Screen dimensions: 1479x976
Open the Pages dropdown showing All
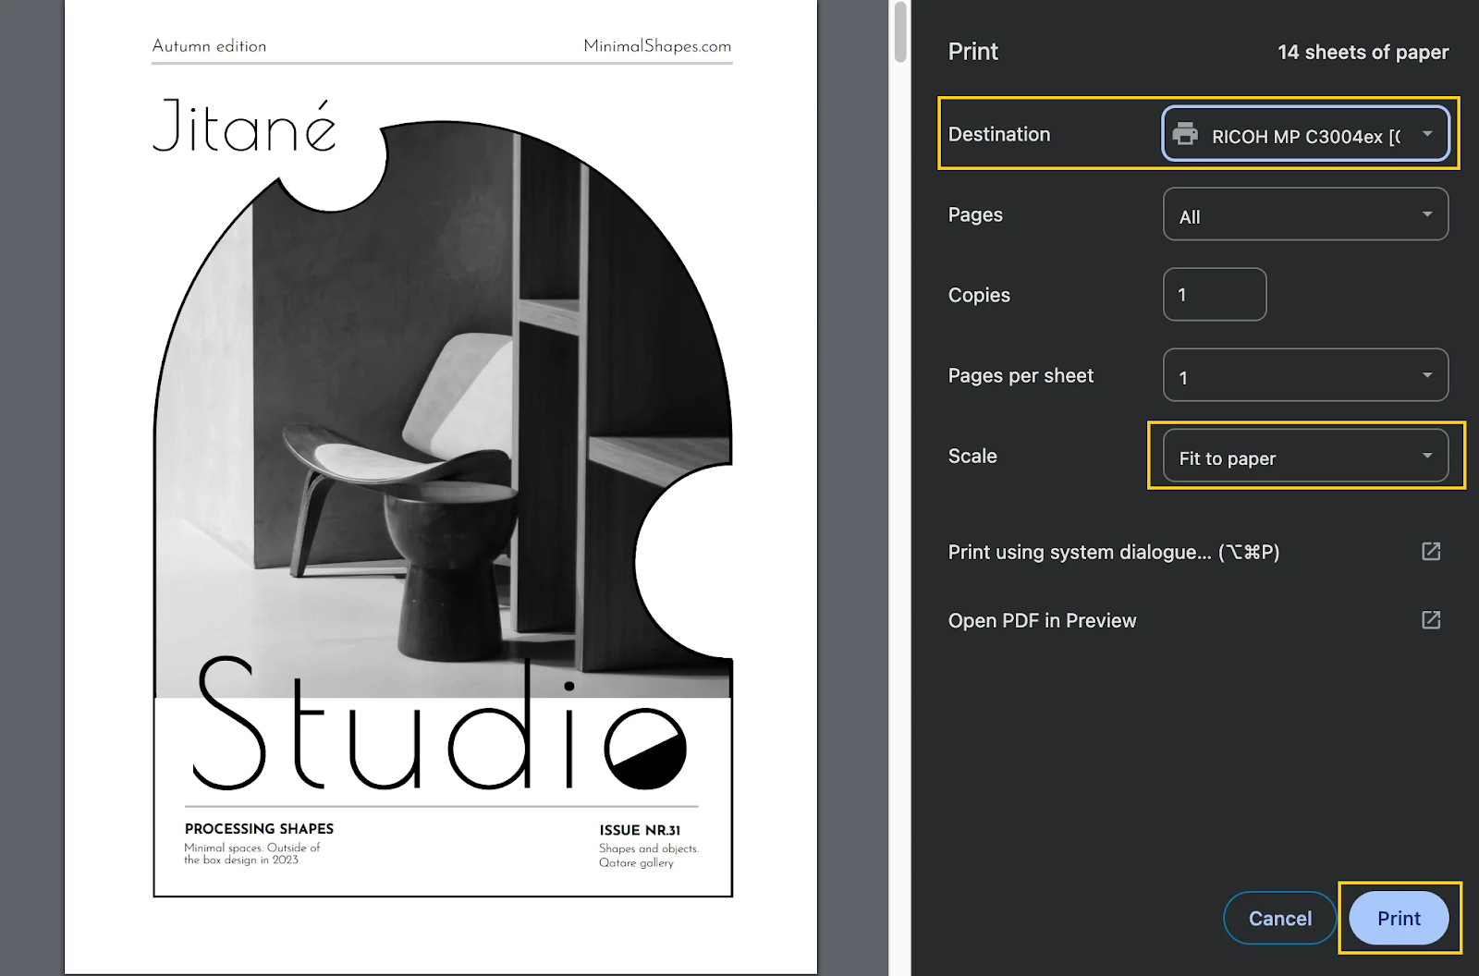coord(1304,214)
